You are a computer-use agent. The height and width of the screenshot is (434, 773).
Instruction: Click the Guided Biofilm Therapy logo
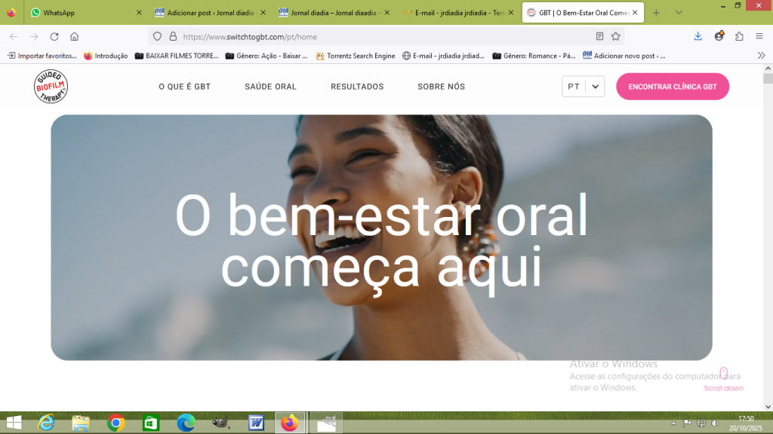click(x=51, y=87)
